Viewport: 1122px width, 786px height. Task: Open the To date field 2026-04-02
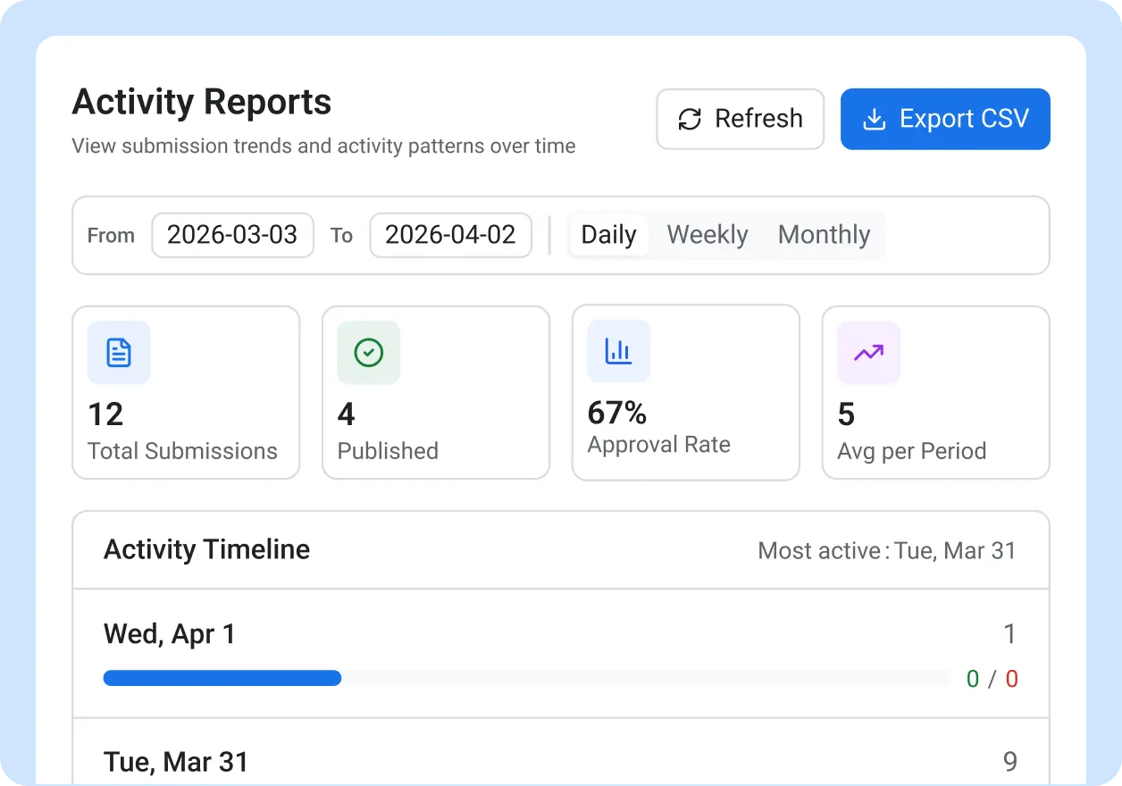450,235
